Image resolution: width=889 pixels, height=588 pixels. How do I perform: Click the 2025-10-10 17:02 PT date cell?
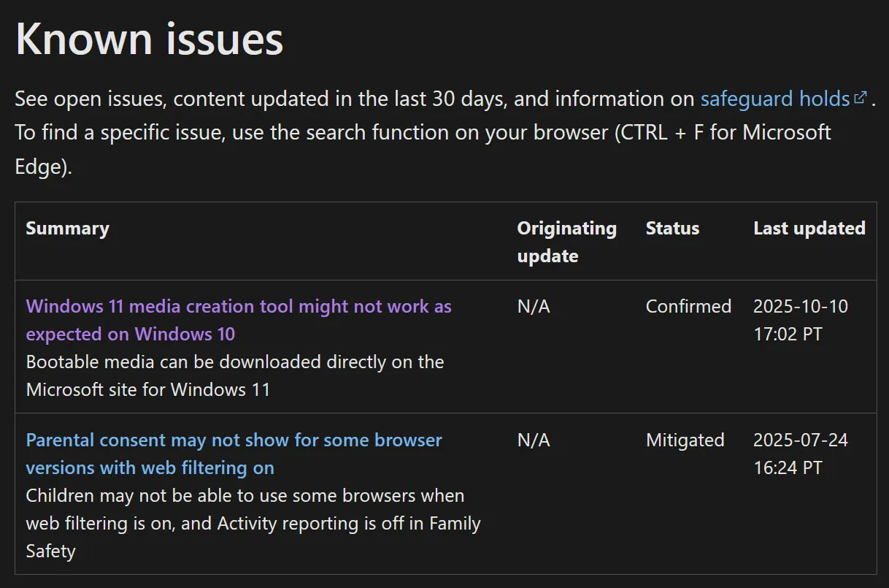[x=801, y=320]
